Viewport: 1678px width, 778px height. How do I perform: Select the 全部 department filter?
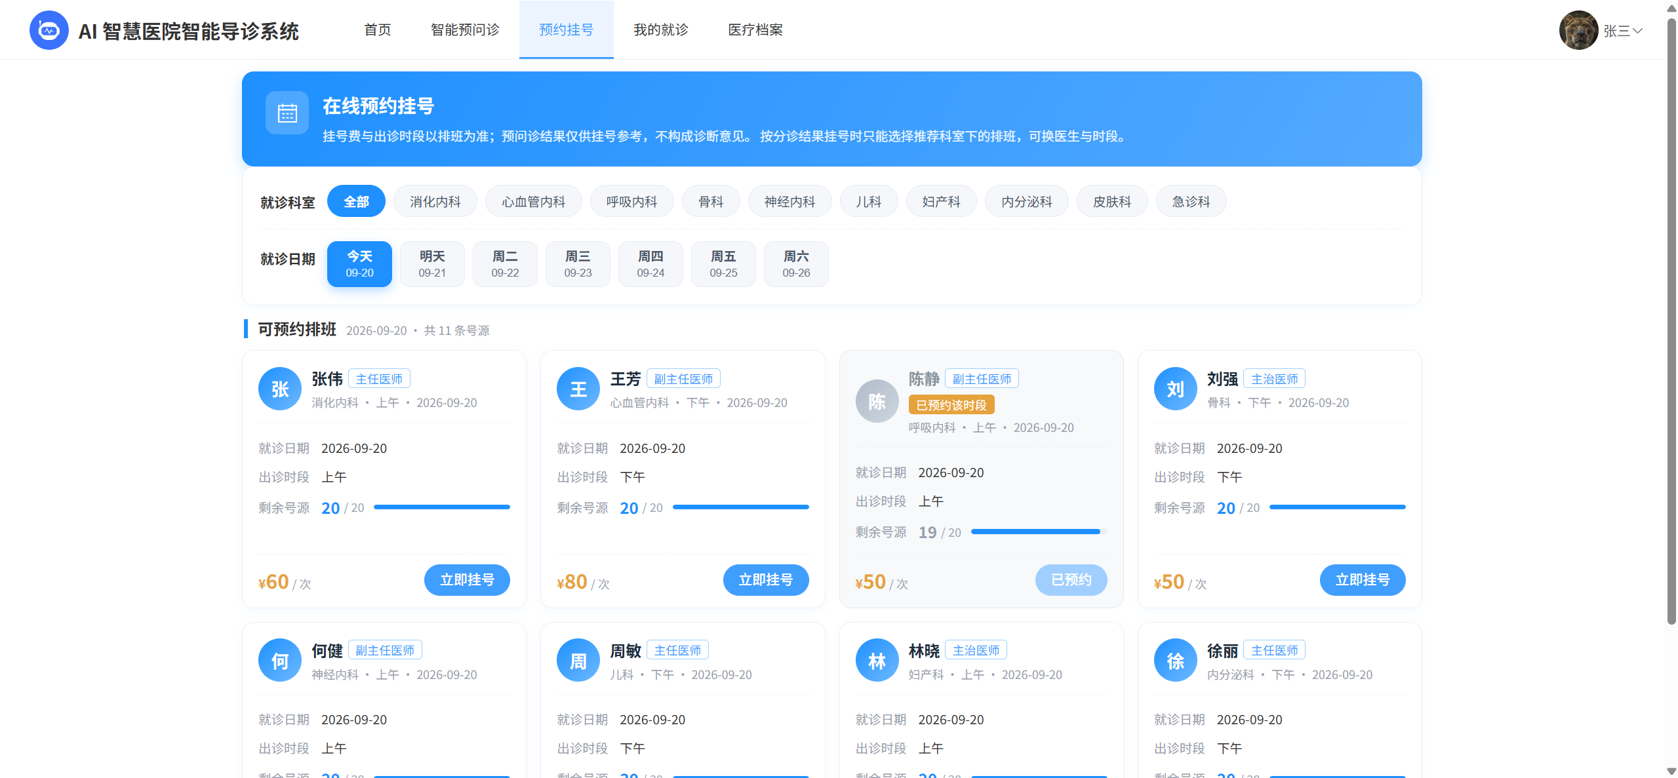[356, 201]
